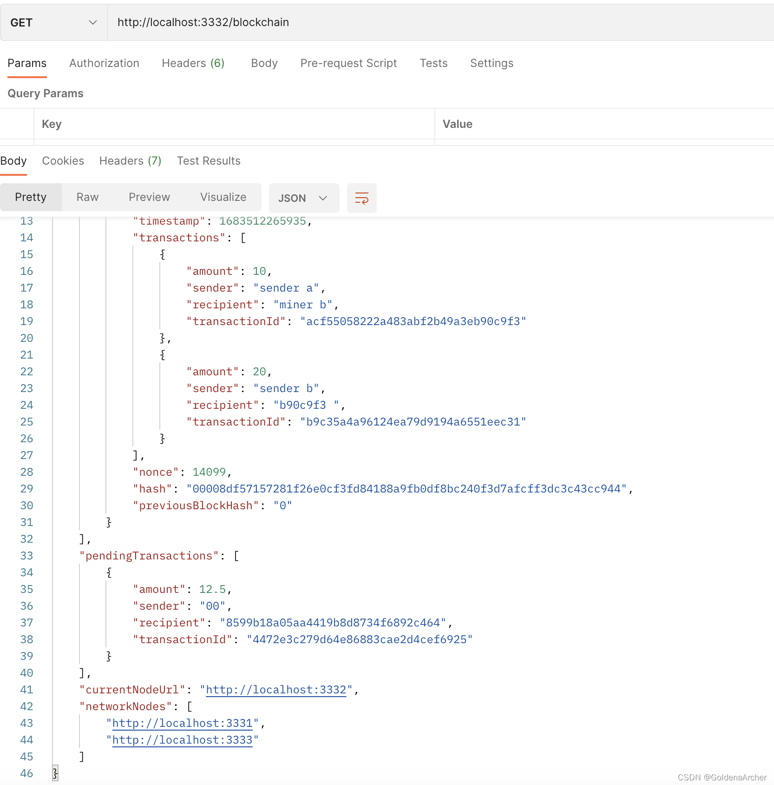This screenshot has height=785, width=774.
Task: Switch to the Authorization tab
Action: [104, 63]
